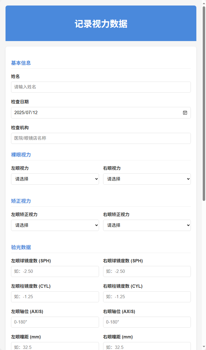The width and height of the screenshot is (206, 350).
Task: Select the left eye SPH input
Action: click(55, 271)
